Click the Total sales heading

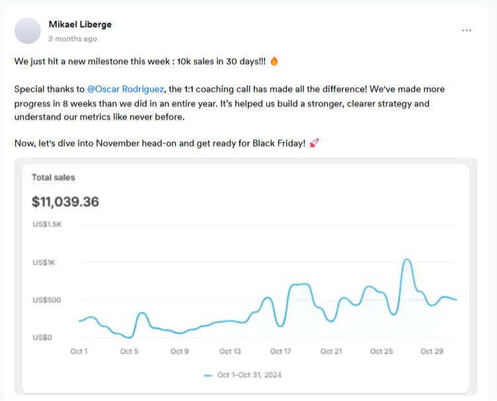pyautogui.click(x=54, y=177)
